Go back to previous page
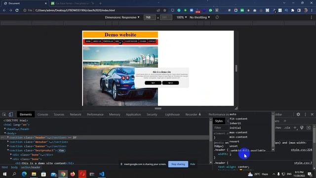Viewport: 316px width, 178px height. point(4,10)
